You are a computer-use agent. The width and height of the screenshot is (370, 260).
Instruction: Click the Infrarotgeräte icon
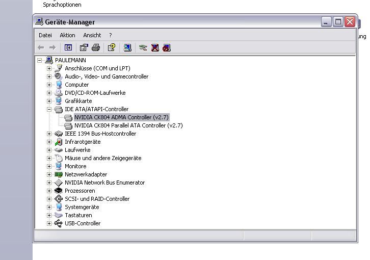coord(59,142)
